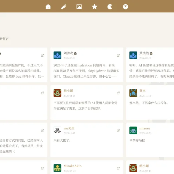Image resolution: width=174 pixels, height=174 pixels.
Task: Open the speedometer dashboard icon in navbar
Action: (x=125, y=7)
